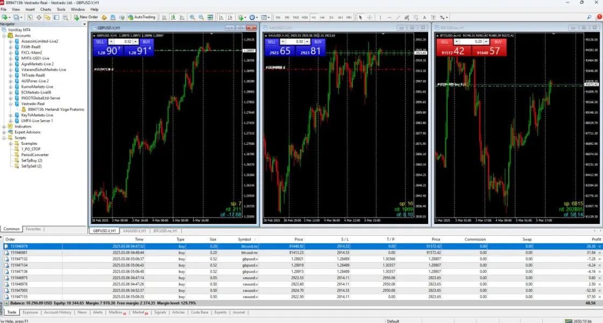Switch to the D1 timeframe
Viewport: 603px width, 323px height.
pyautogui.click(x=331, y=17)
